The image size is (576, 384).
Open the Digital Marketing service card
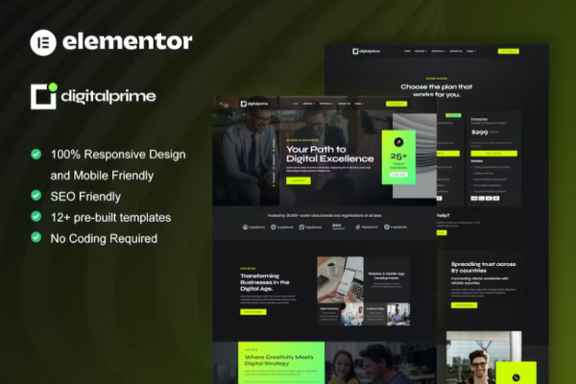329,314
